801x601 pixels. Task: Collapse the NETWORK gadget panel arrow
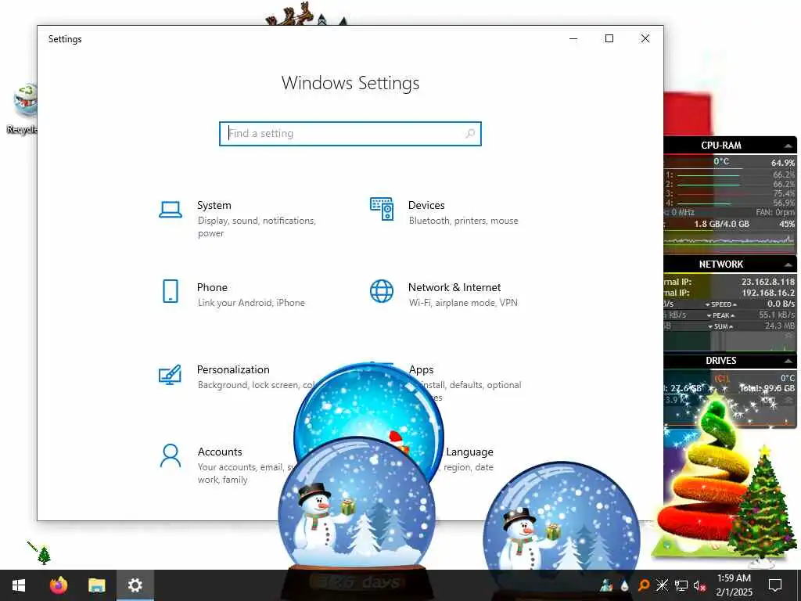pos(788,265)
